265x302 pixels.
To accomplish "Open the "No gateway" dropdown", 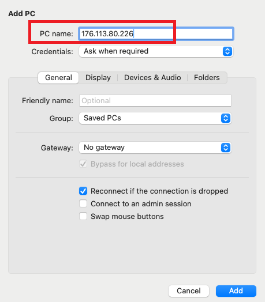I will (155, 148).
